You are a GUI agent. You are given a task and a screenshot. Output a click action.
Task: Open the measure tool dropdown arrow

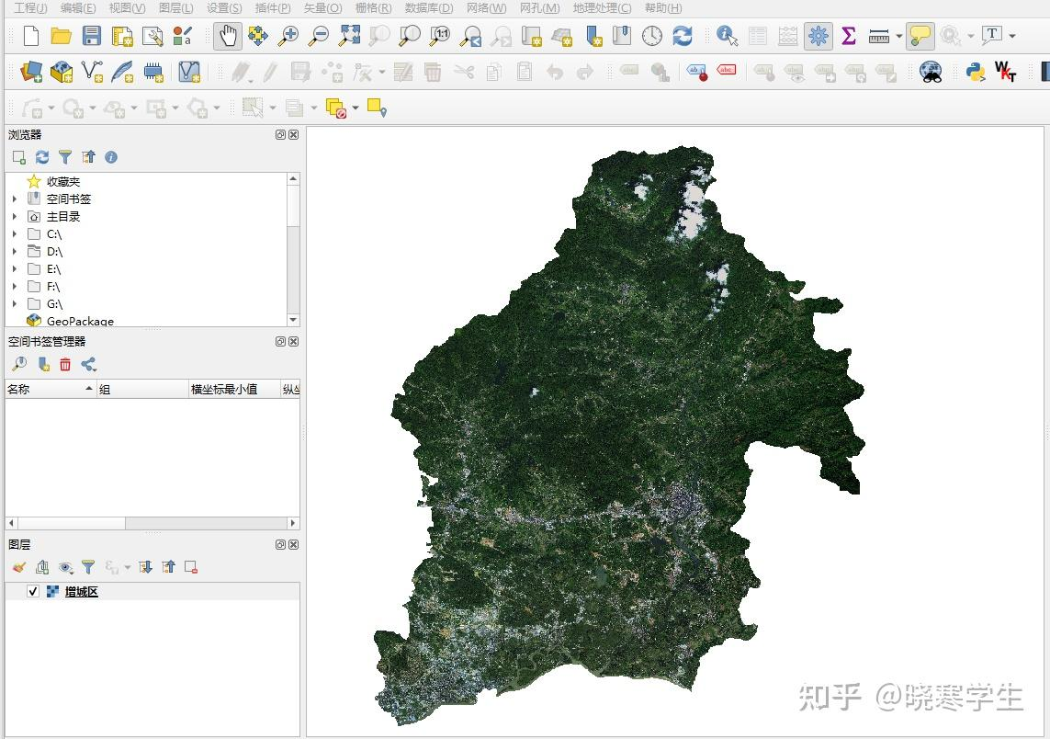tap(898, 36)
